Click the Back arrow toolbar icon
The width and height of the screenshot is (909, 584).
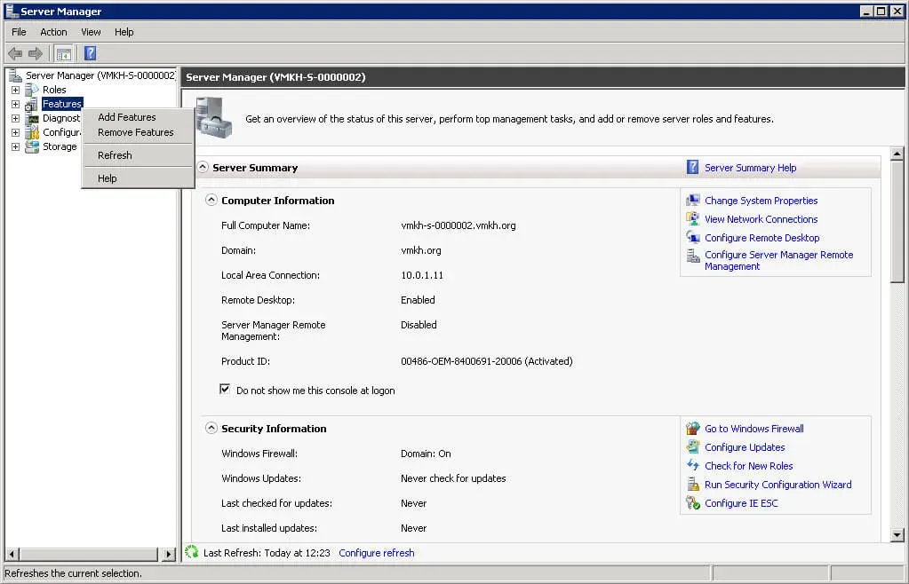point(15,54)
